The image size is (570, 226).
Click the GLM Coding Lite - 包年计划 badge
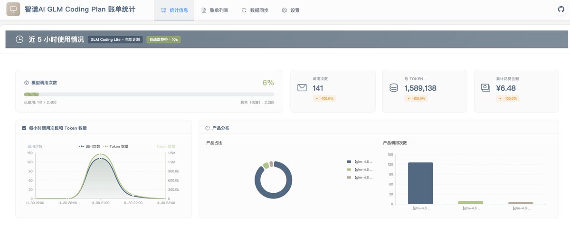pos(115,39)
